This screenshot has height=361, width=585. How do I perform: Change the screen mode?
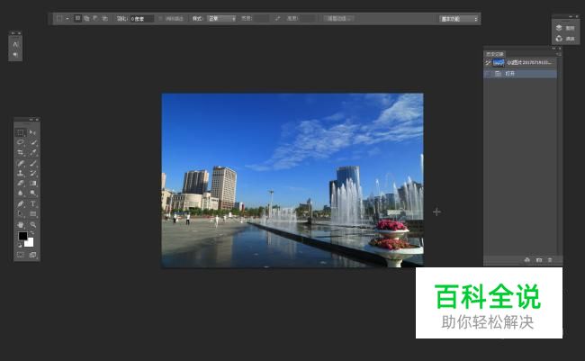tap(32, 255)
